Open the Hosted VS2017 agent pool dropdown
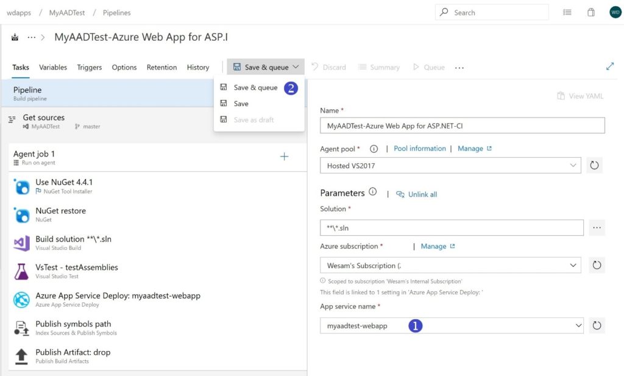Viewport: 624px width, 376px height. tap(573, 165)
